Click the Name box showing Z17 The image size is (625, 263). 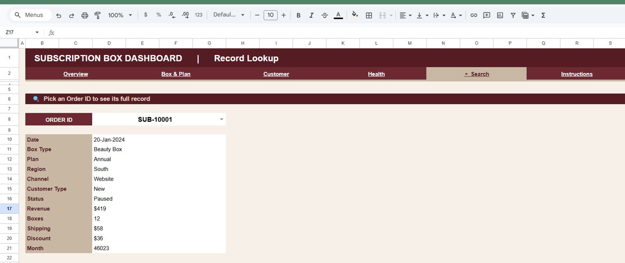tap(18, 32)
